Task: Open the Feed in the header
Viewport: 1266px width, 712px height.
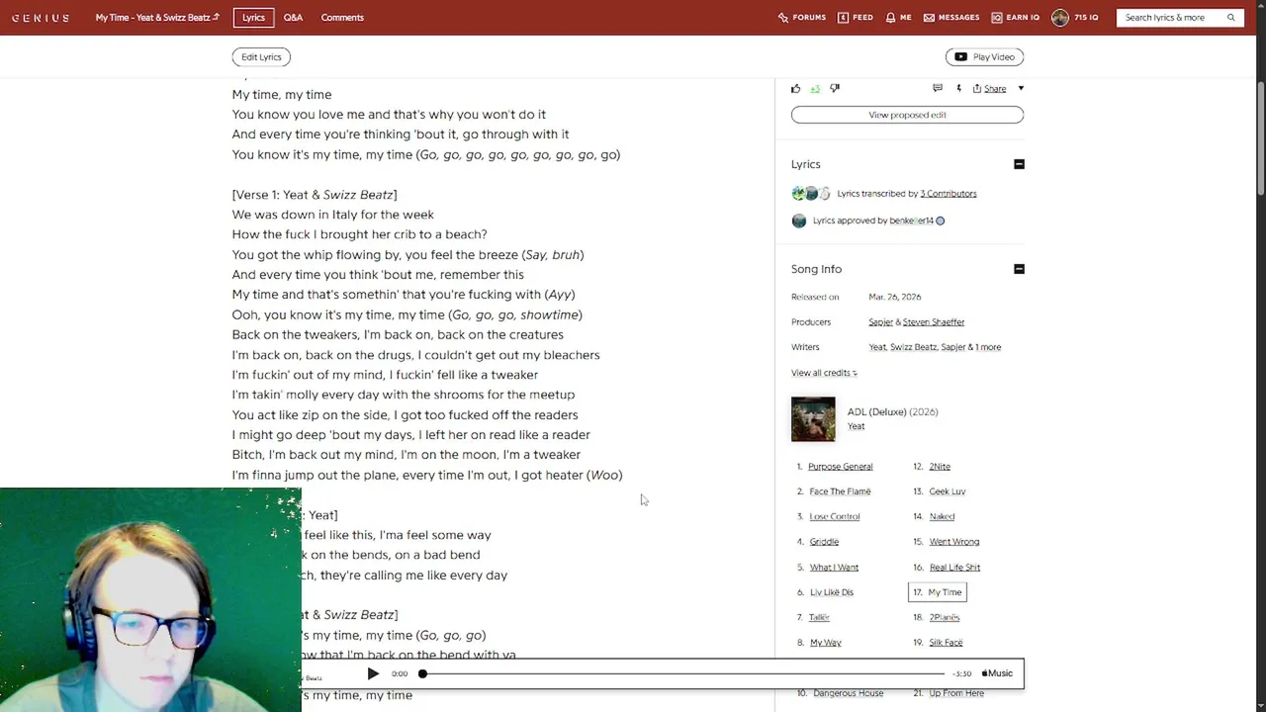Action: pyautogui.click(x=856, y=18)
